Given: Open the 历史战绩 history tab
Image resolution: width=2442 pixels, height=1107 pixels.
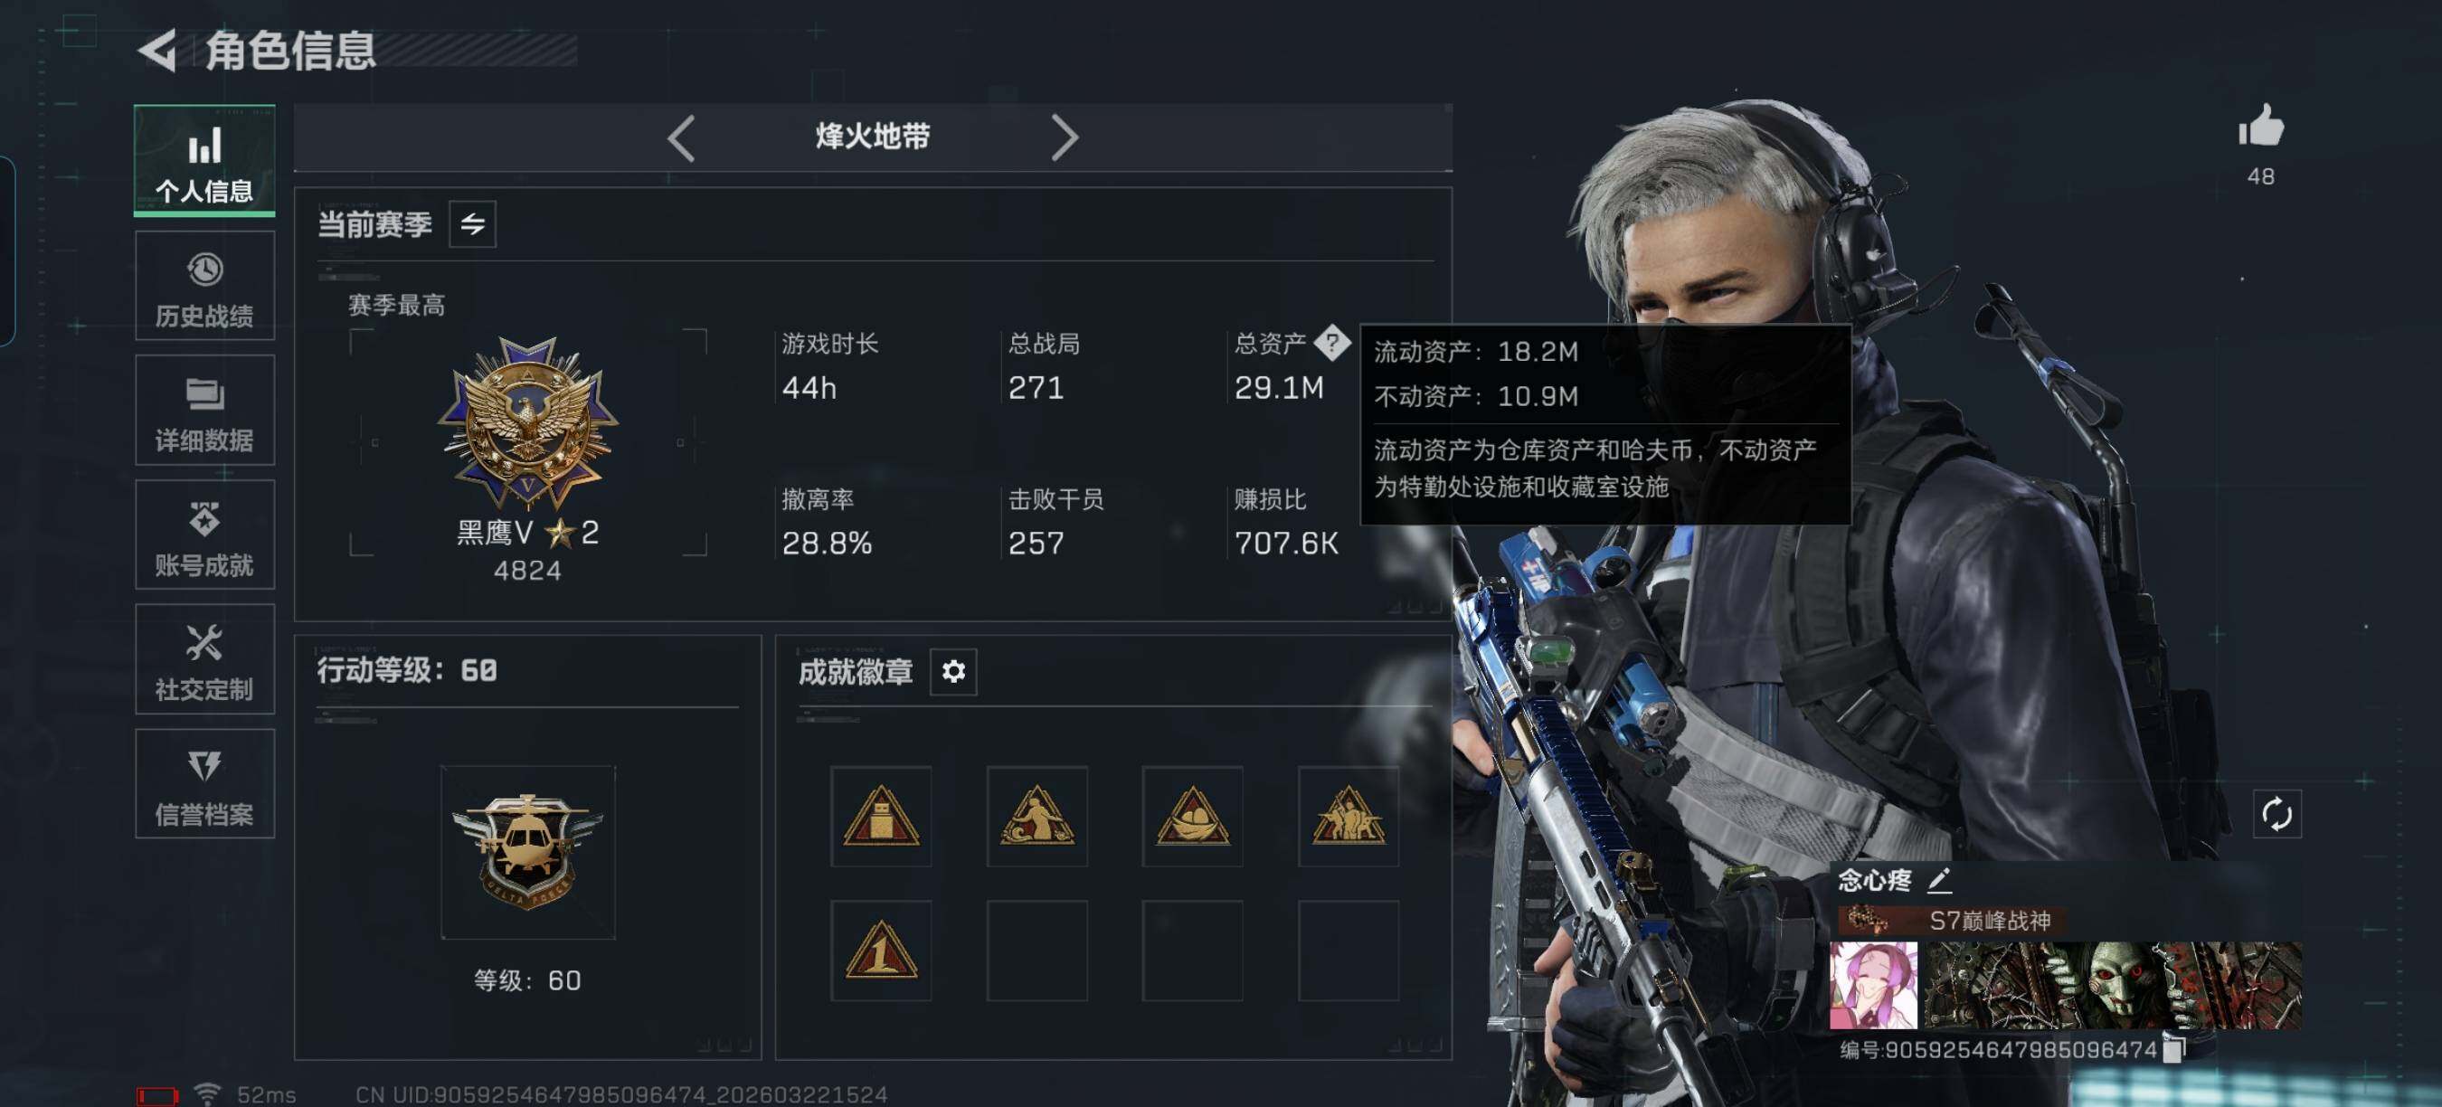Looking at the screenshot, I should tap(204, 286).
